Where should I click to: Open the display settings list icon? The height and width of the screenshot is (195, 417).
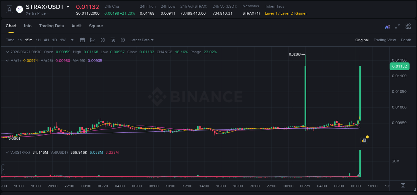click(113, 40)
